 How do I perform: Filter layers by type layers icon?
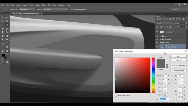point(177,19)
